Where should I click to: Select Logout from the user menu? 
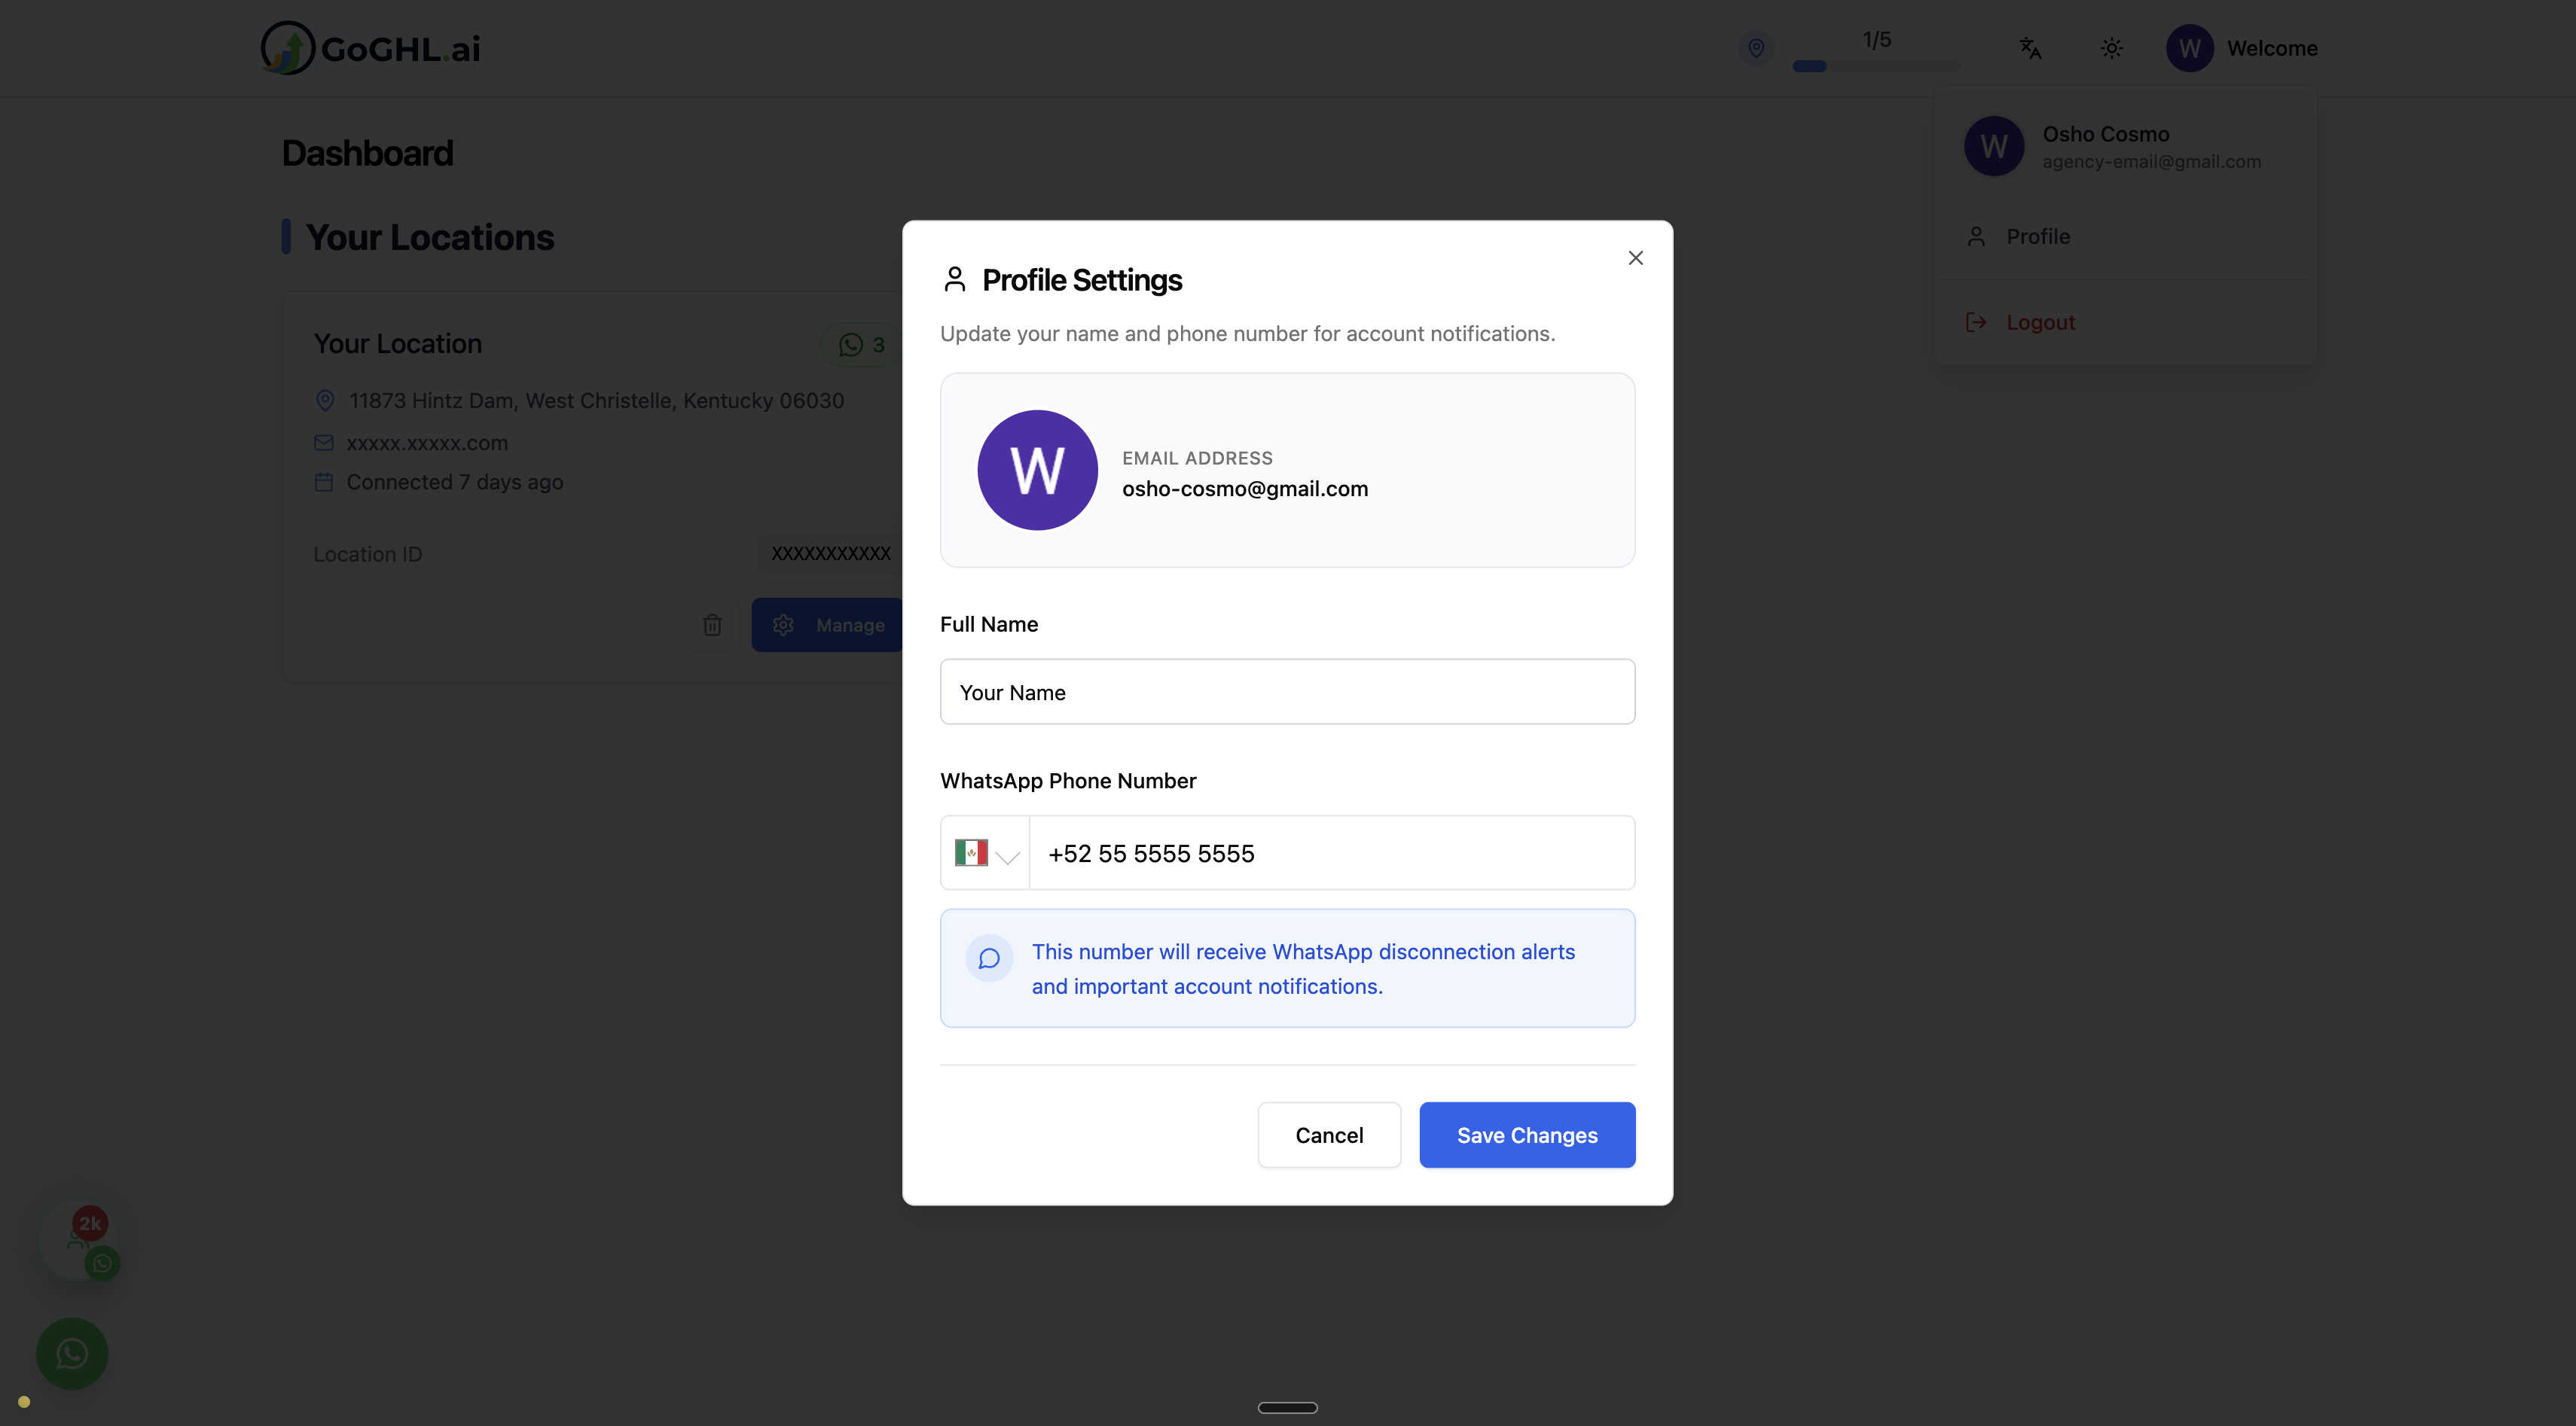click(x=2039, y=323)
